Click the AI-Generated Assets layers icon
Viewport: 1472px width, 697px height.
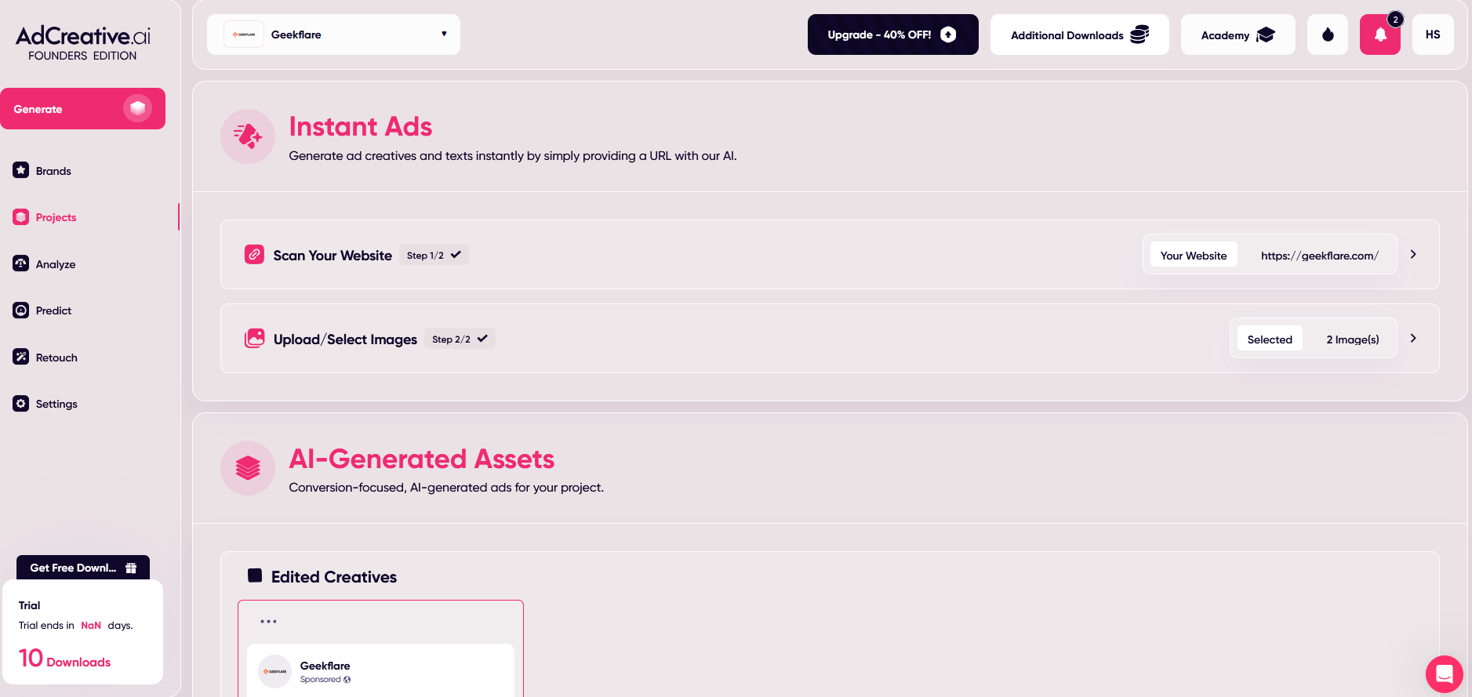click(x=248, y=468)
